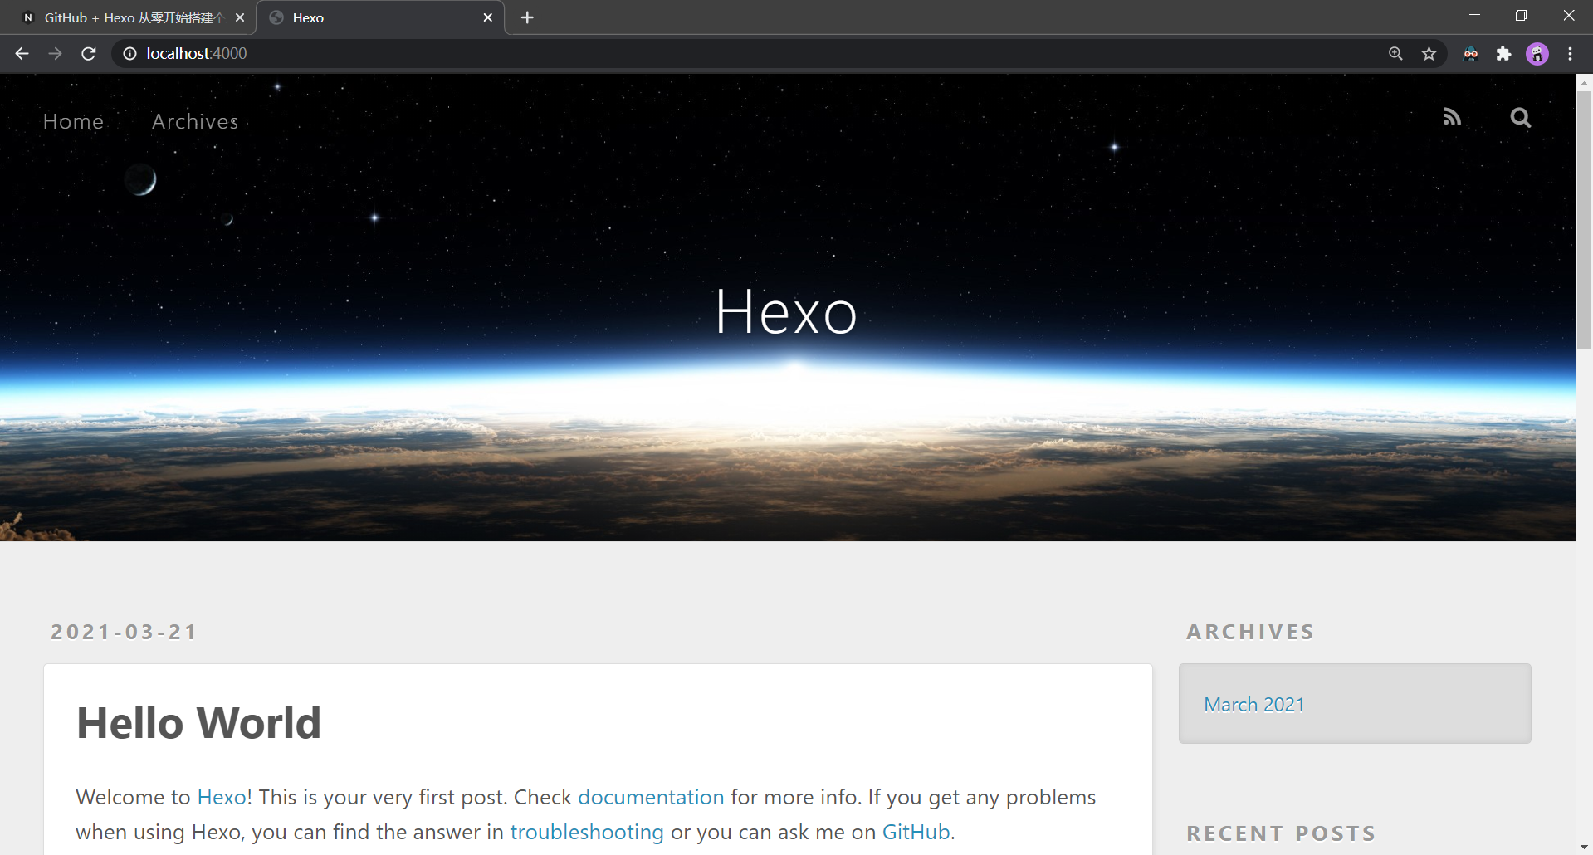The image size is (1593, 855).
Task: Open the zoom indicator in address bar
Action: coord(1395,54)
